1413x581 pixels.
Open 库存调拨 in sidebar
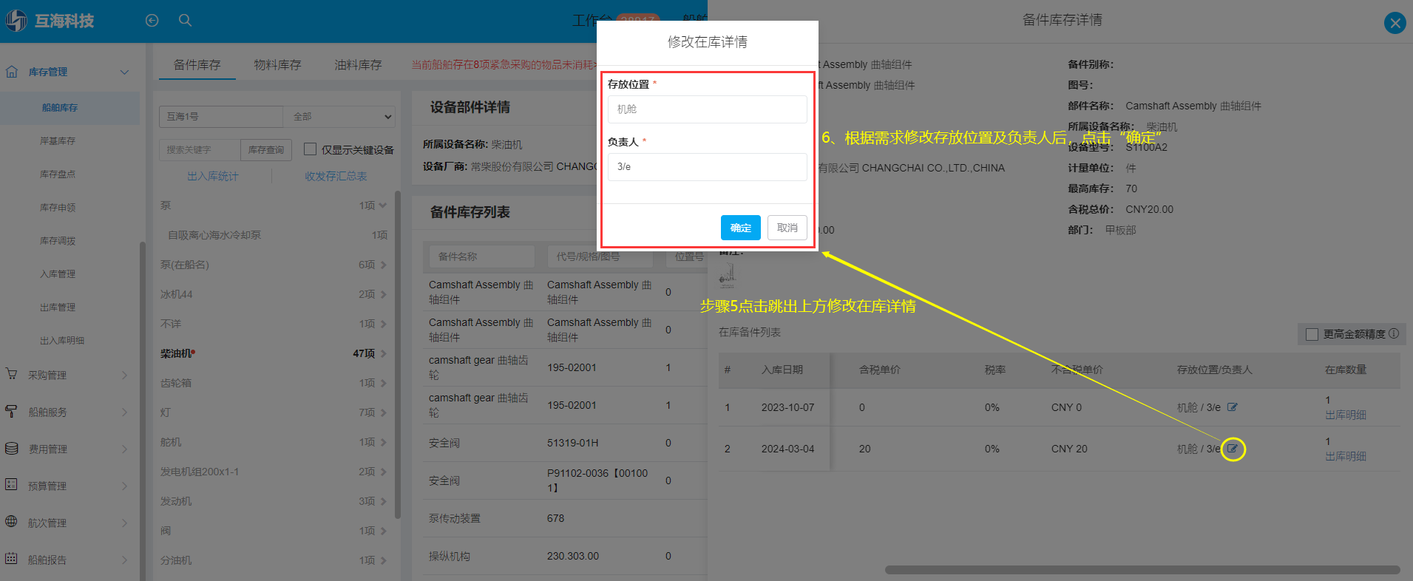58,240
